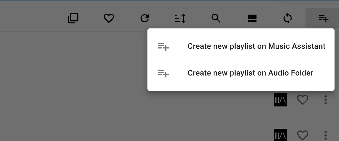339x141 pixels.
Task: Favorite the upper row item with heart
Action: [302, 100]
